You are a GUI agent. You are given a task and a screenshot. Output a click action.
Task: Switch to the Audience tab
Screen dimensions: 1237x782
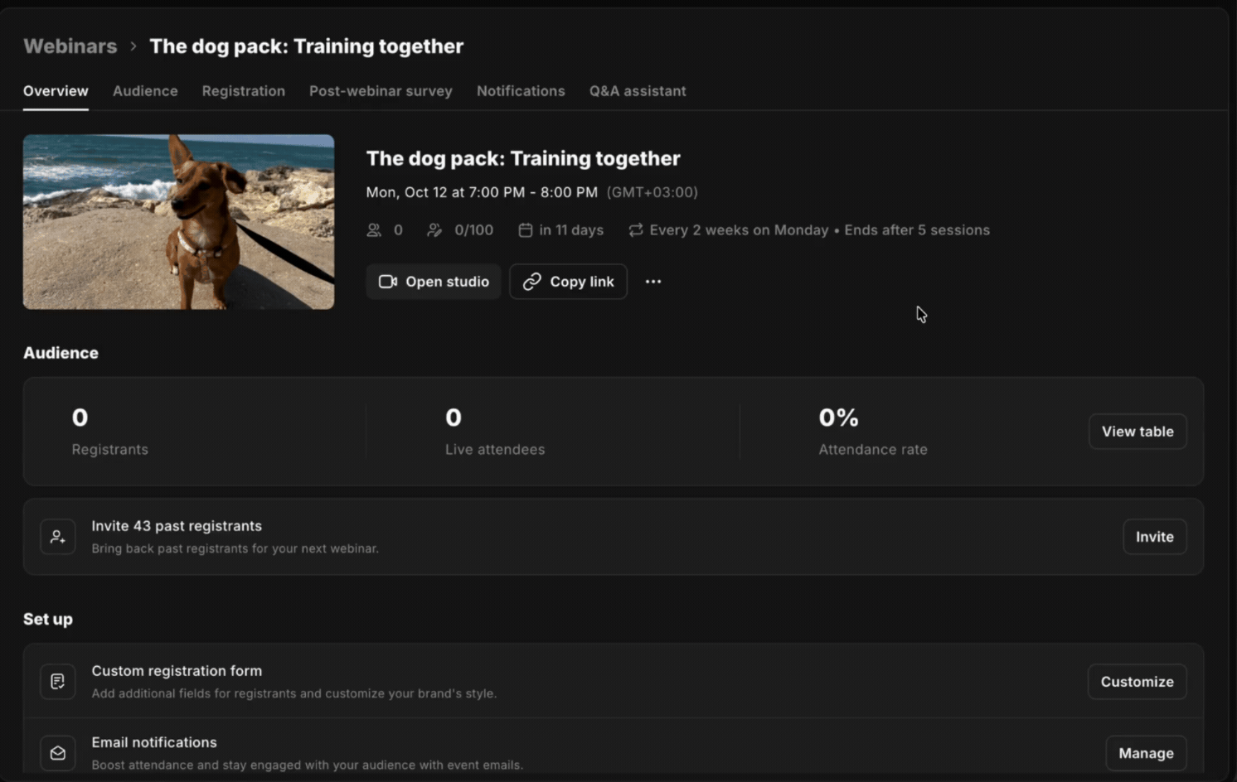pos(145,91)
